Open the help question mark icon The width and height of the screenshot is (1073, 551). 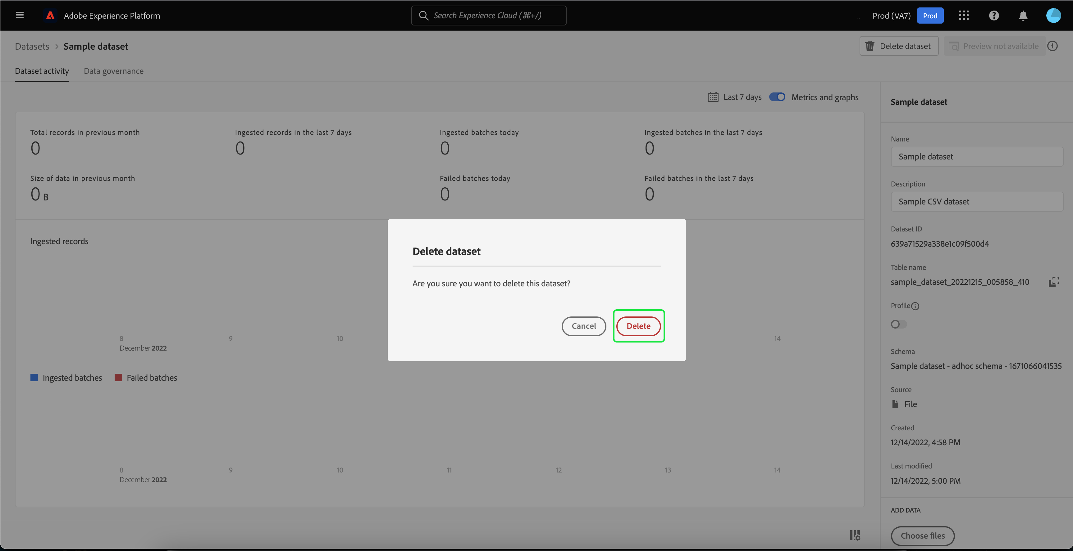[994, 16]
